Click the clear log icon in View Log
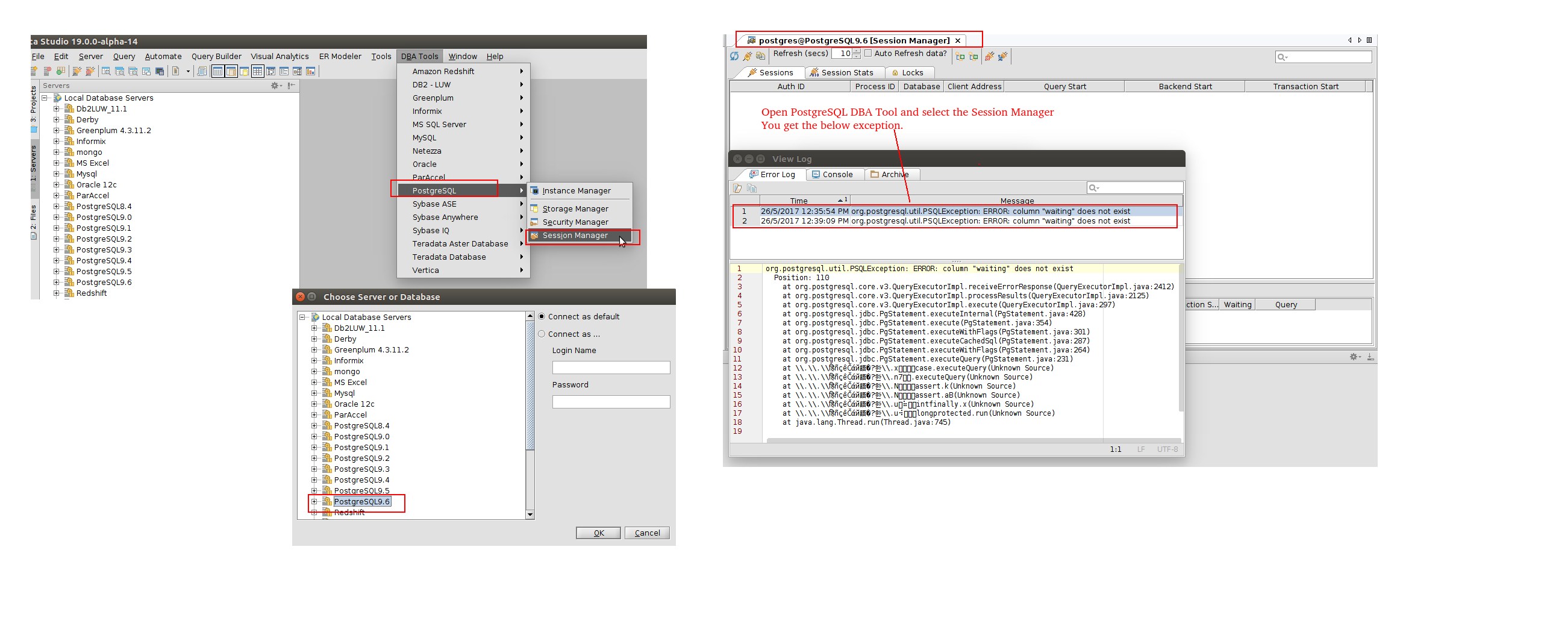 [737, 188]
